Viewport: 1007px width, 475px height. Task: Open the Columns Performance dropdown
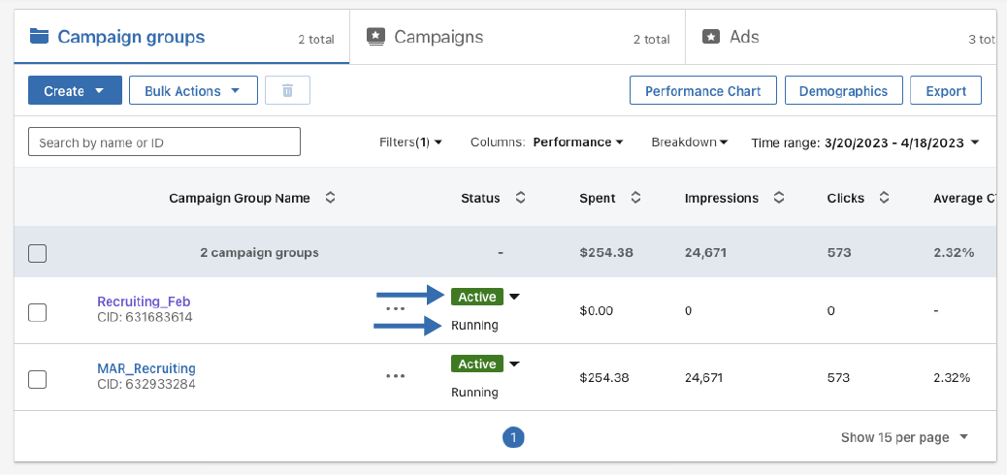click(577, 142)
